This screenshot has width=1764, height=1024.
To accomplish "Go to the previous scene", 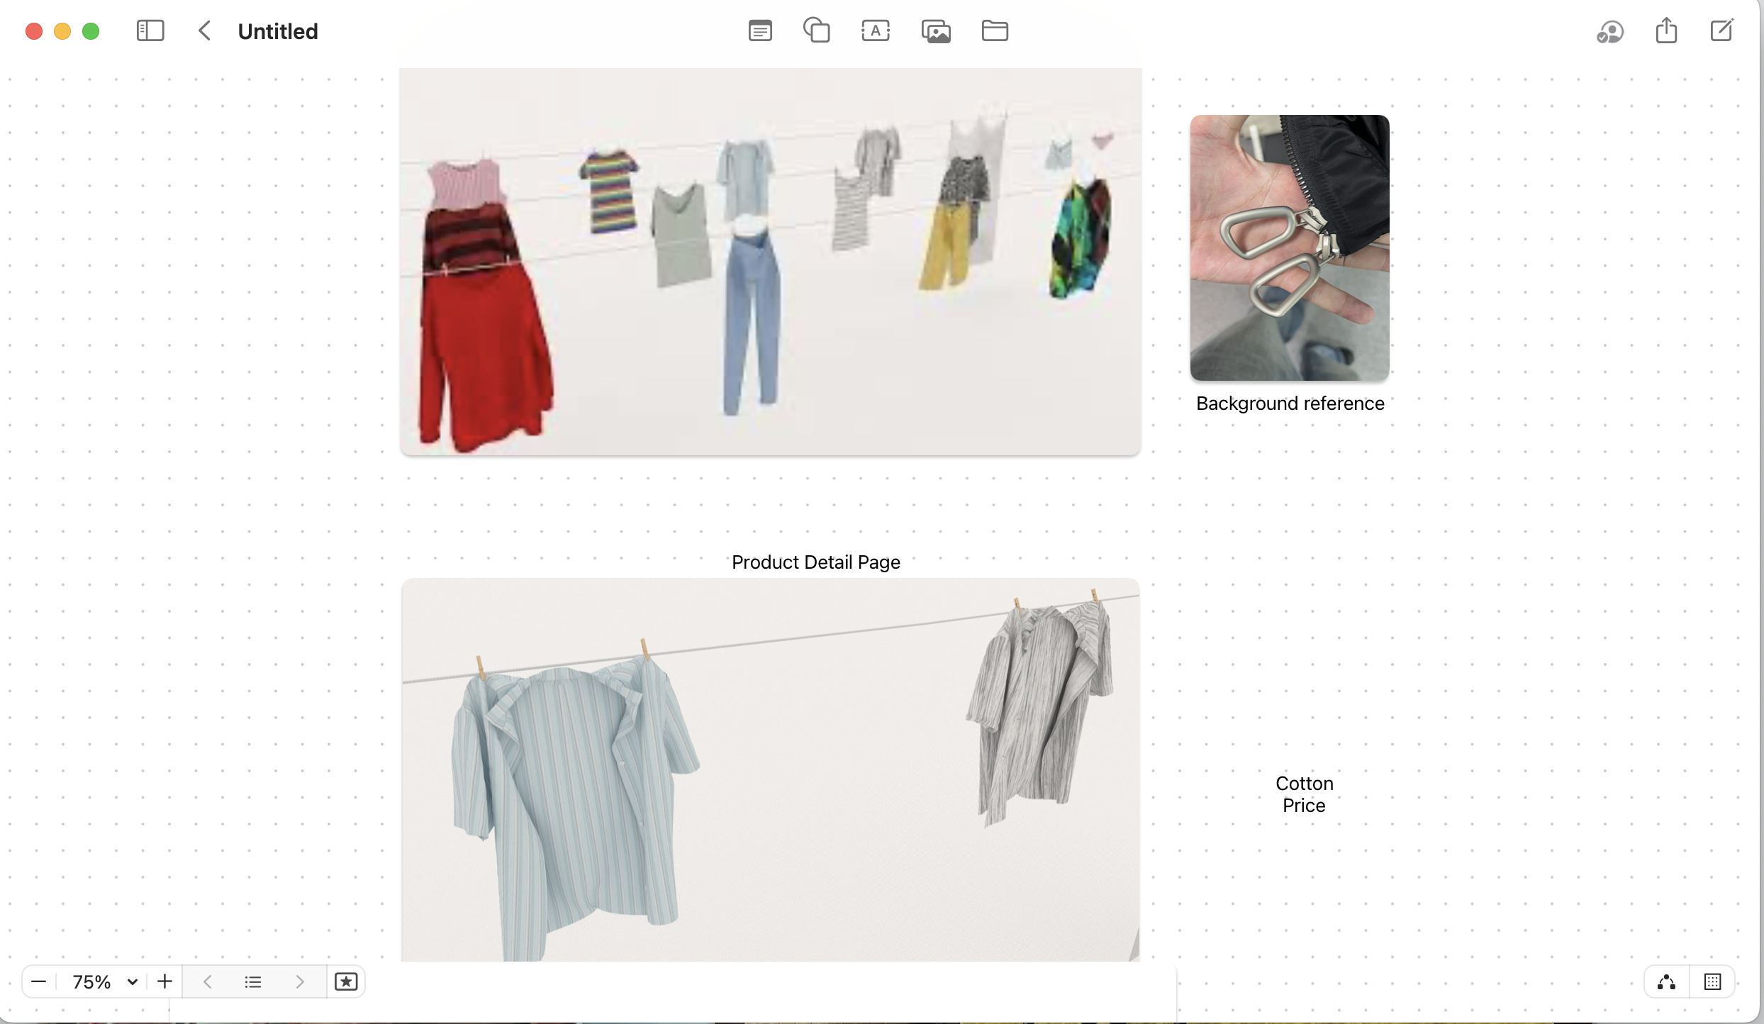I will [x=208, y=981].
